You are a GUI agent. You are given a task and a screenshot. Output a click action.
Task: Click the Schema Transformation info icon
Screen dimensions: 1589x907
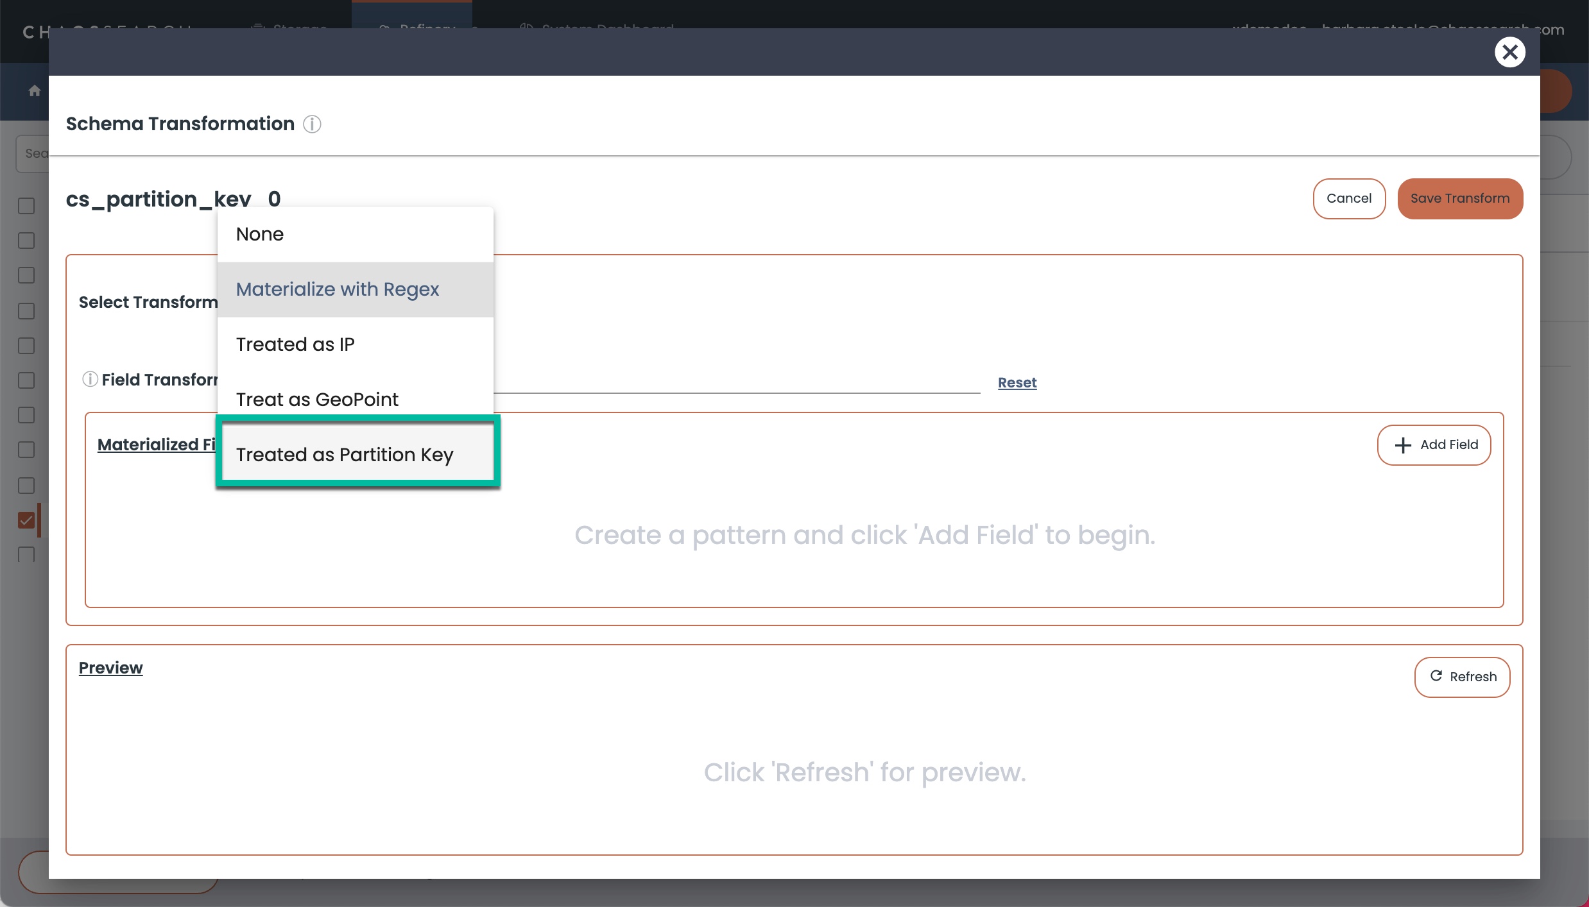312,124
